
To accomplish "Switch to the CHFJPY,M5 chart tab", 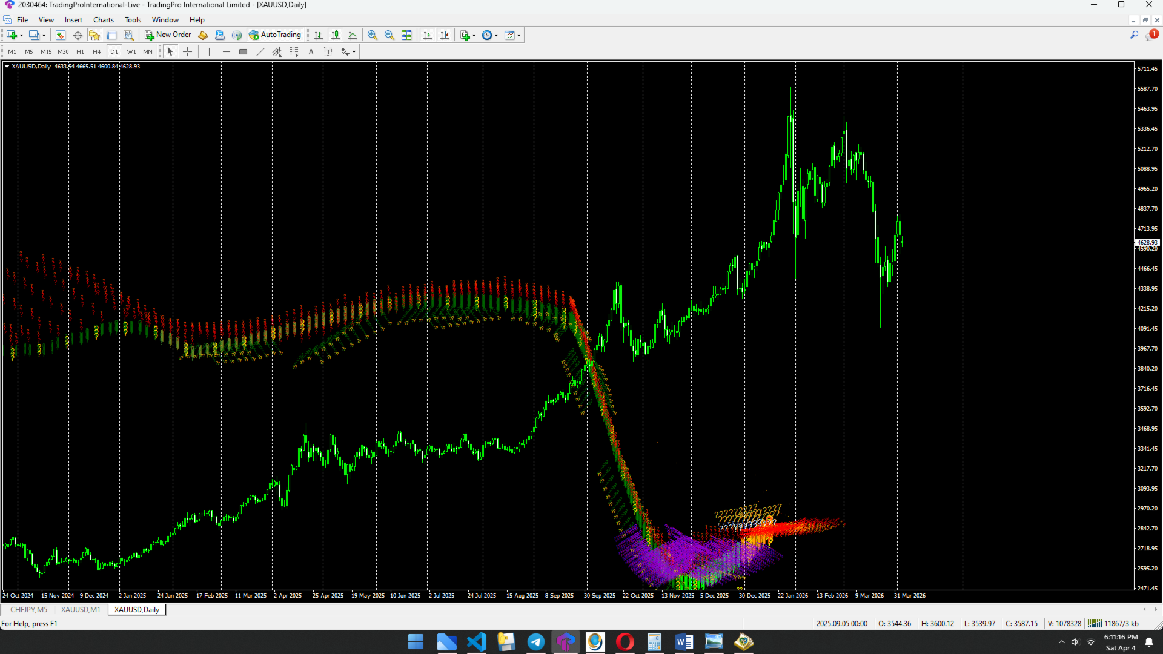I will pyautogui.click(x=28, y=610).
